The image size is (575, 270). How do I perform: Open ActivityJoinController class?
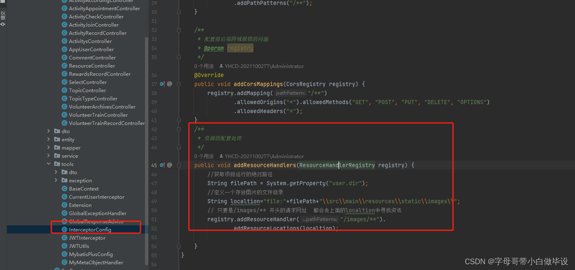click(x=94, y=25)
